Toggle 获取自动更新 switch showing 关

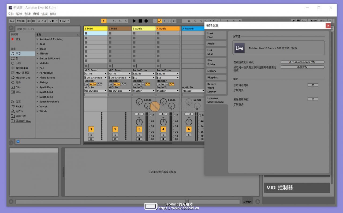(x=313, y=85)
